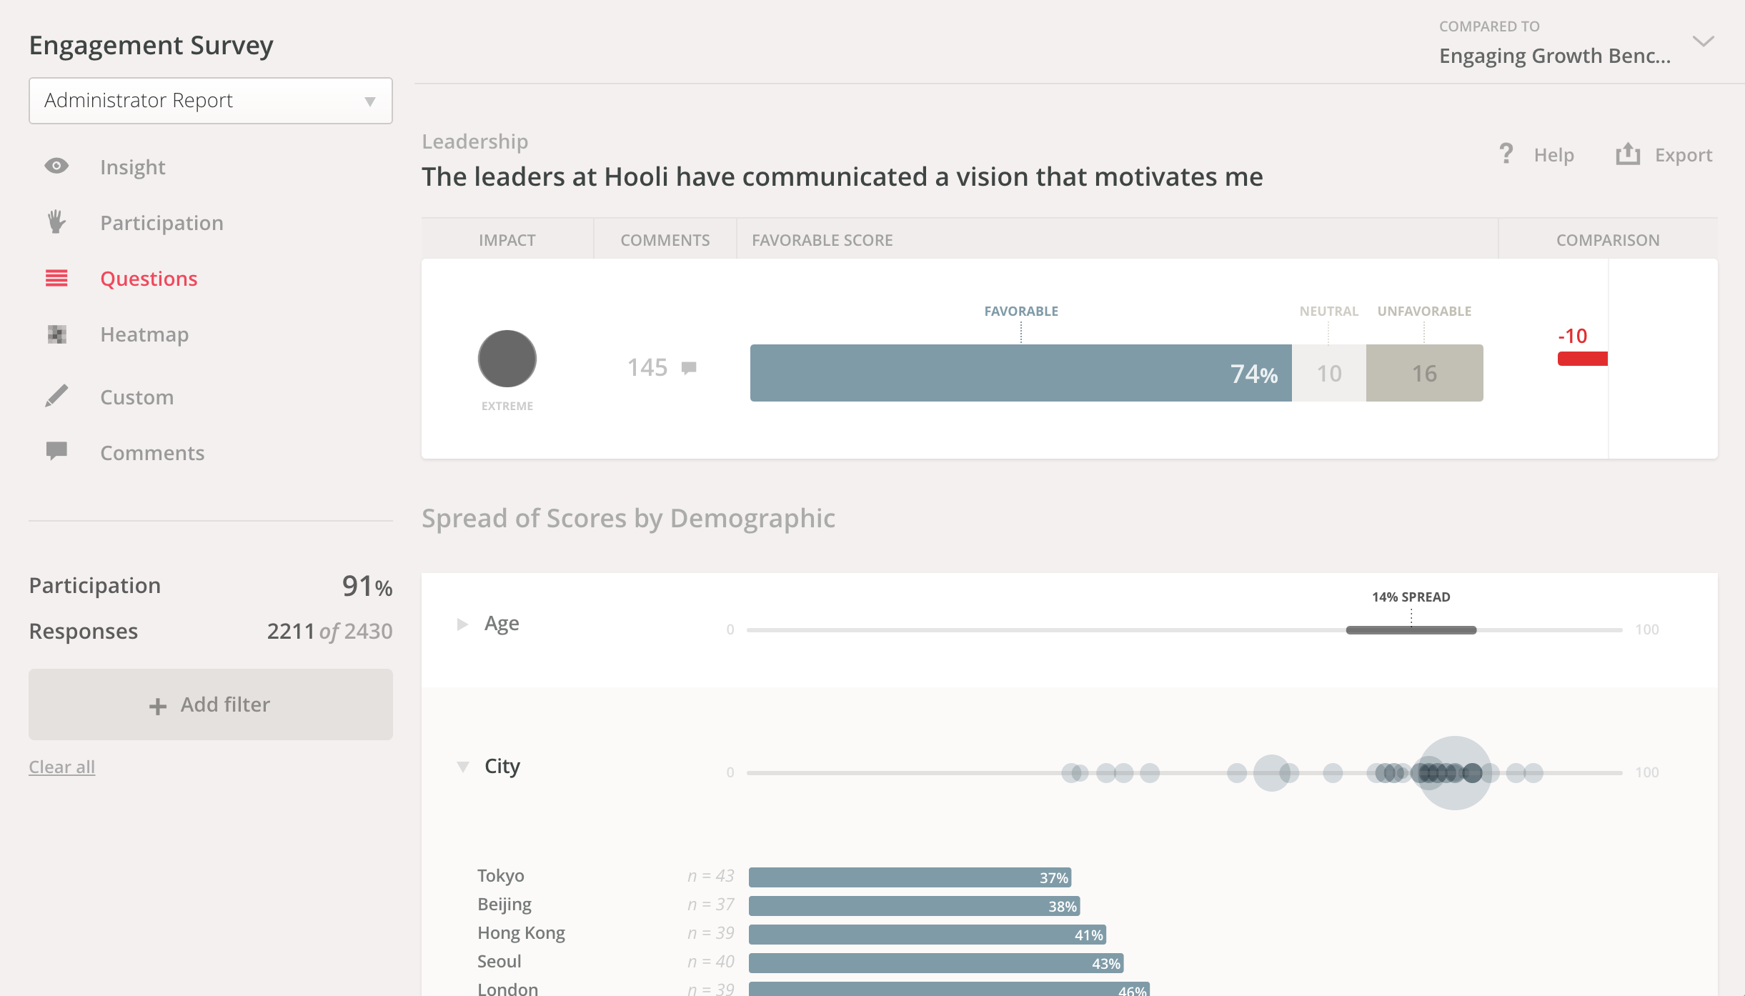Screen dimensions: 1745x996
Task: Click the Beijing 38% bar
Action: (915, 906)
